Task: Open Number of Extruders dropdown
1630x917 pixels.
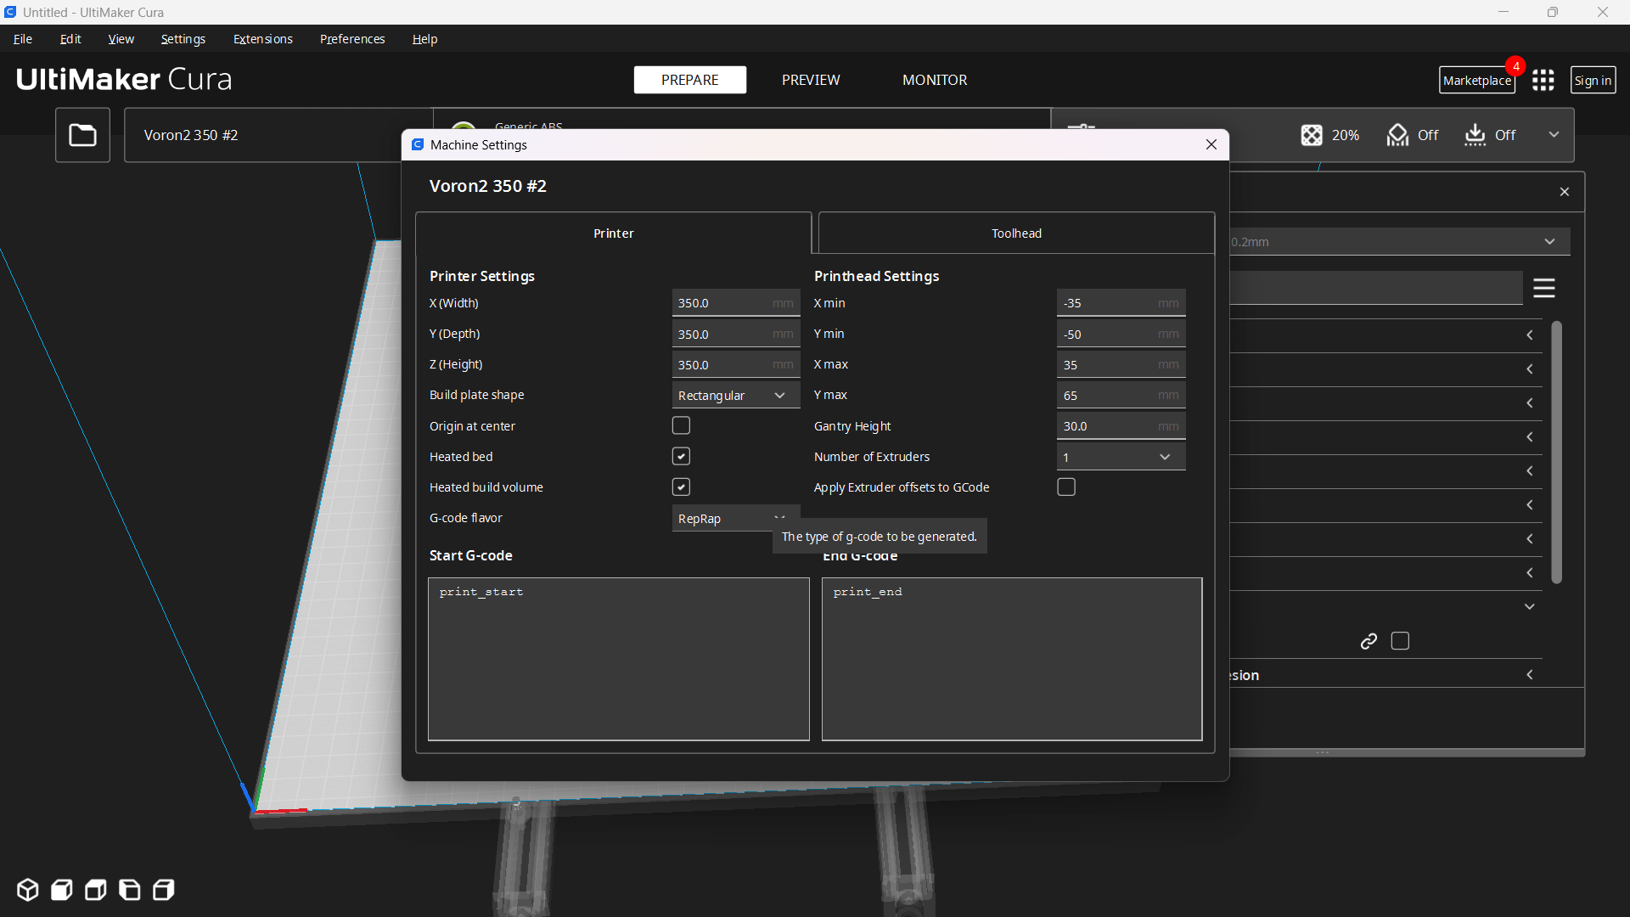Action: click(x=1120, y=457)
